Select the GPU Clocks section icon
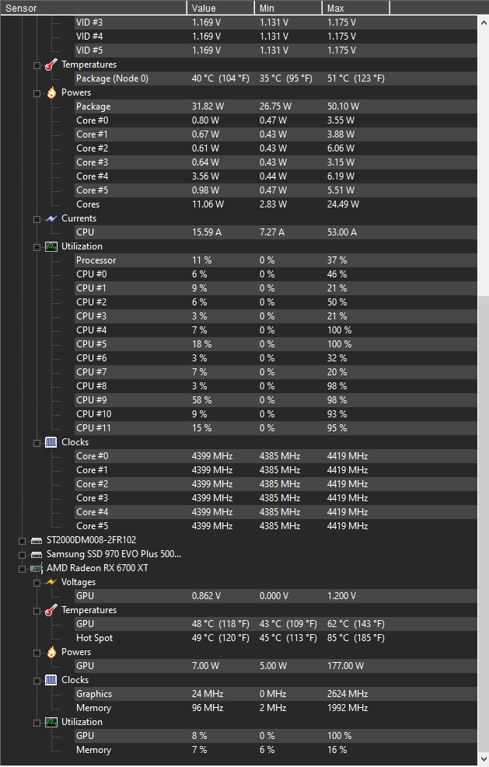Image resolution: width=489 pixels, height=767 pixels. (50, 680)
